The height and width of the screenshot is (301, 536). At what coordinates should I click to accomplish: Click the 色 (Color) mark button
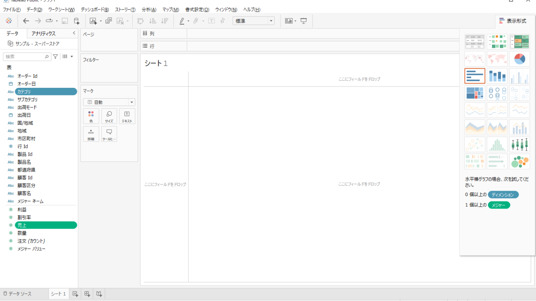click(x=91, y=116)
